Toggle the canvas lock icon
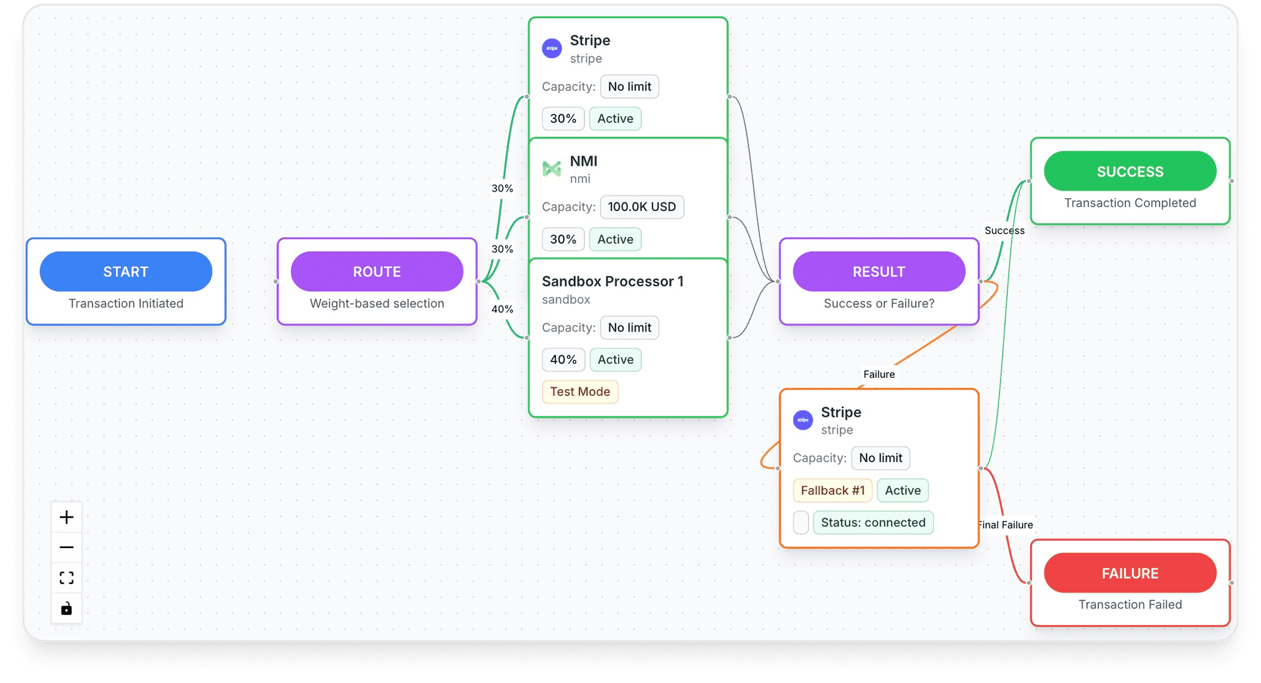Screen dimensions: 1261x683 (x=66, y=609)
